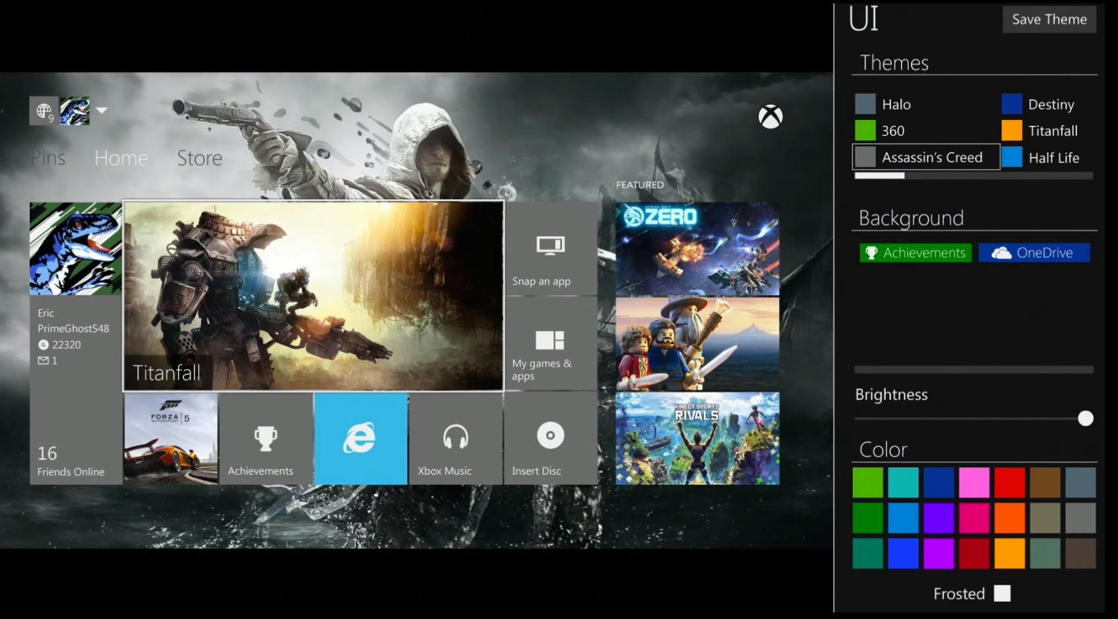Toggle the Frosted checkbox
Screen dimensions: 1118x619
[x=1002, y=593]
